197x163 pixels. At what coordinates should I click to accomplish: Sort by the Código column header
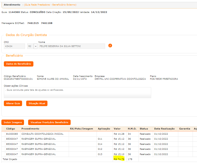tap(10, 129)
